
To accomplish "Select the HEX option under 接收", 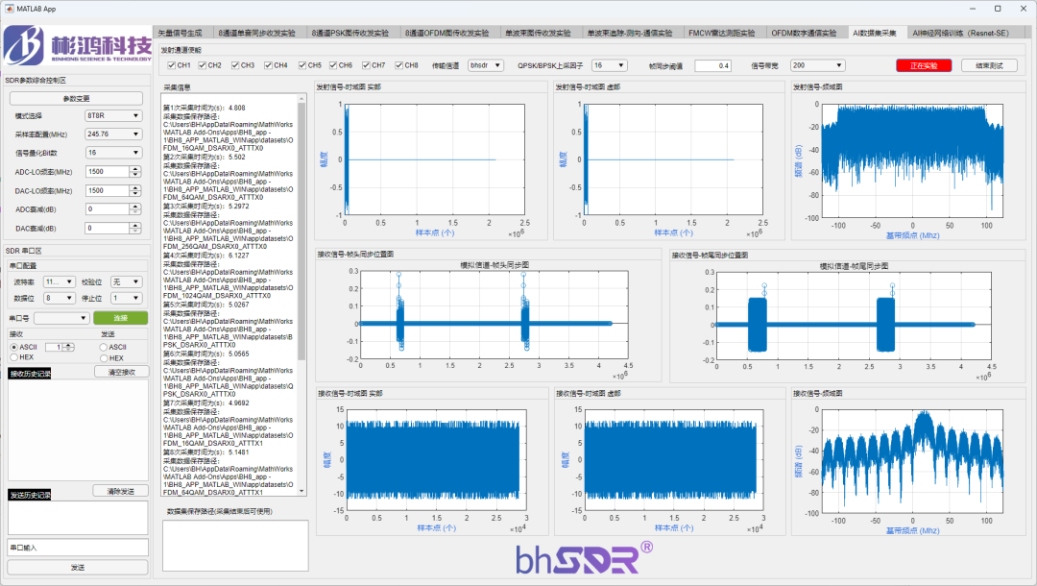I will [x=13, y=357].
